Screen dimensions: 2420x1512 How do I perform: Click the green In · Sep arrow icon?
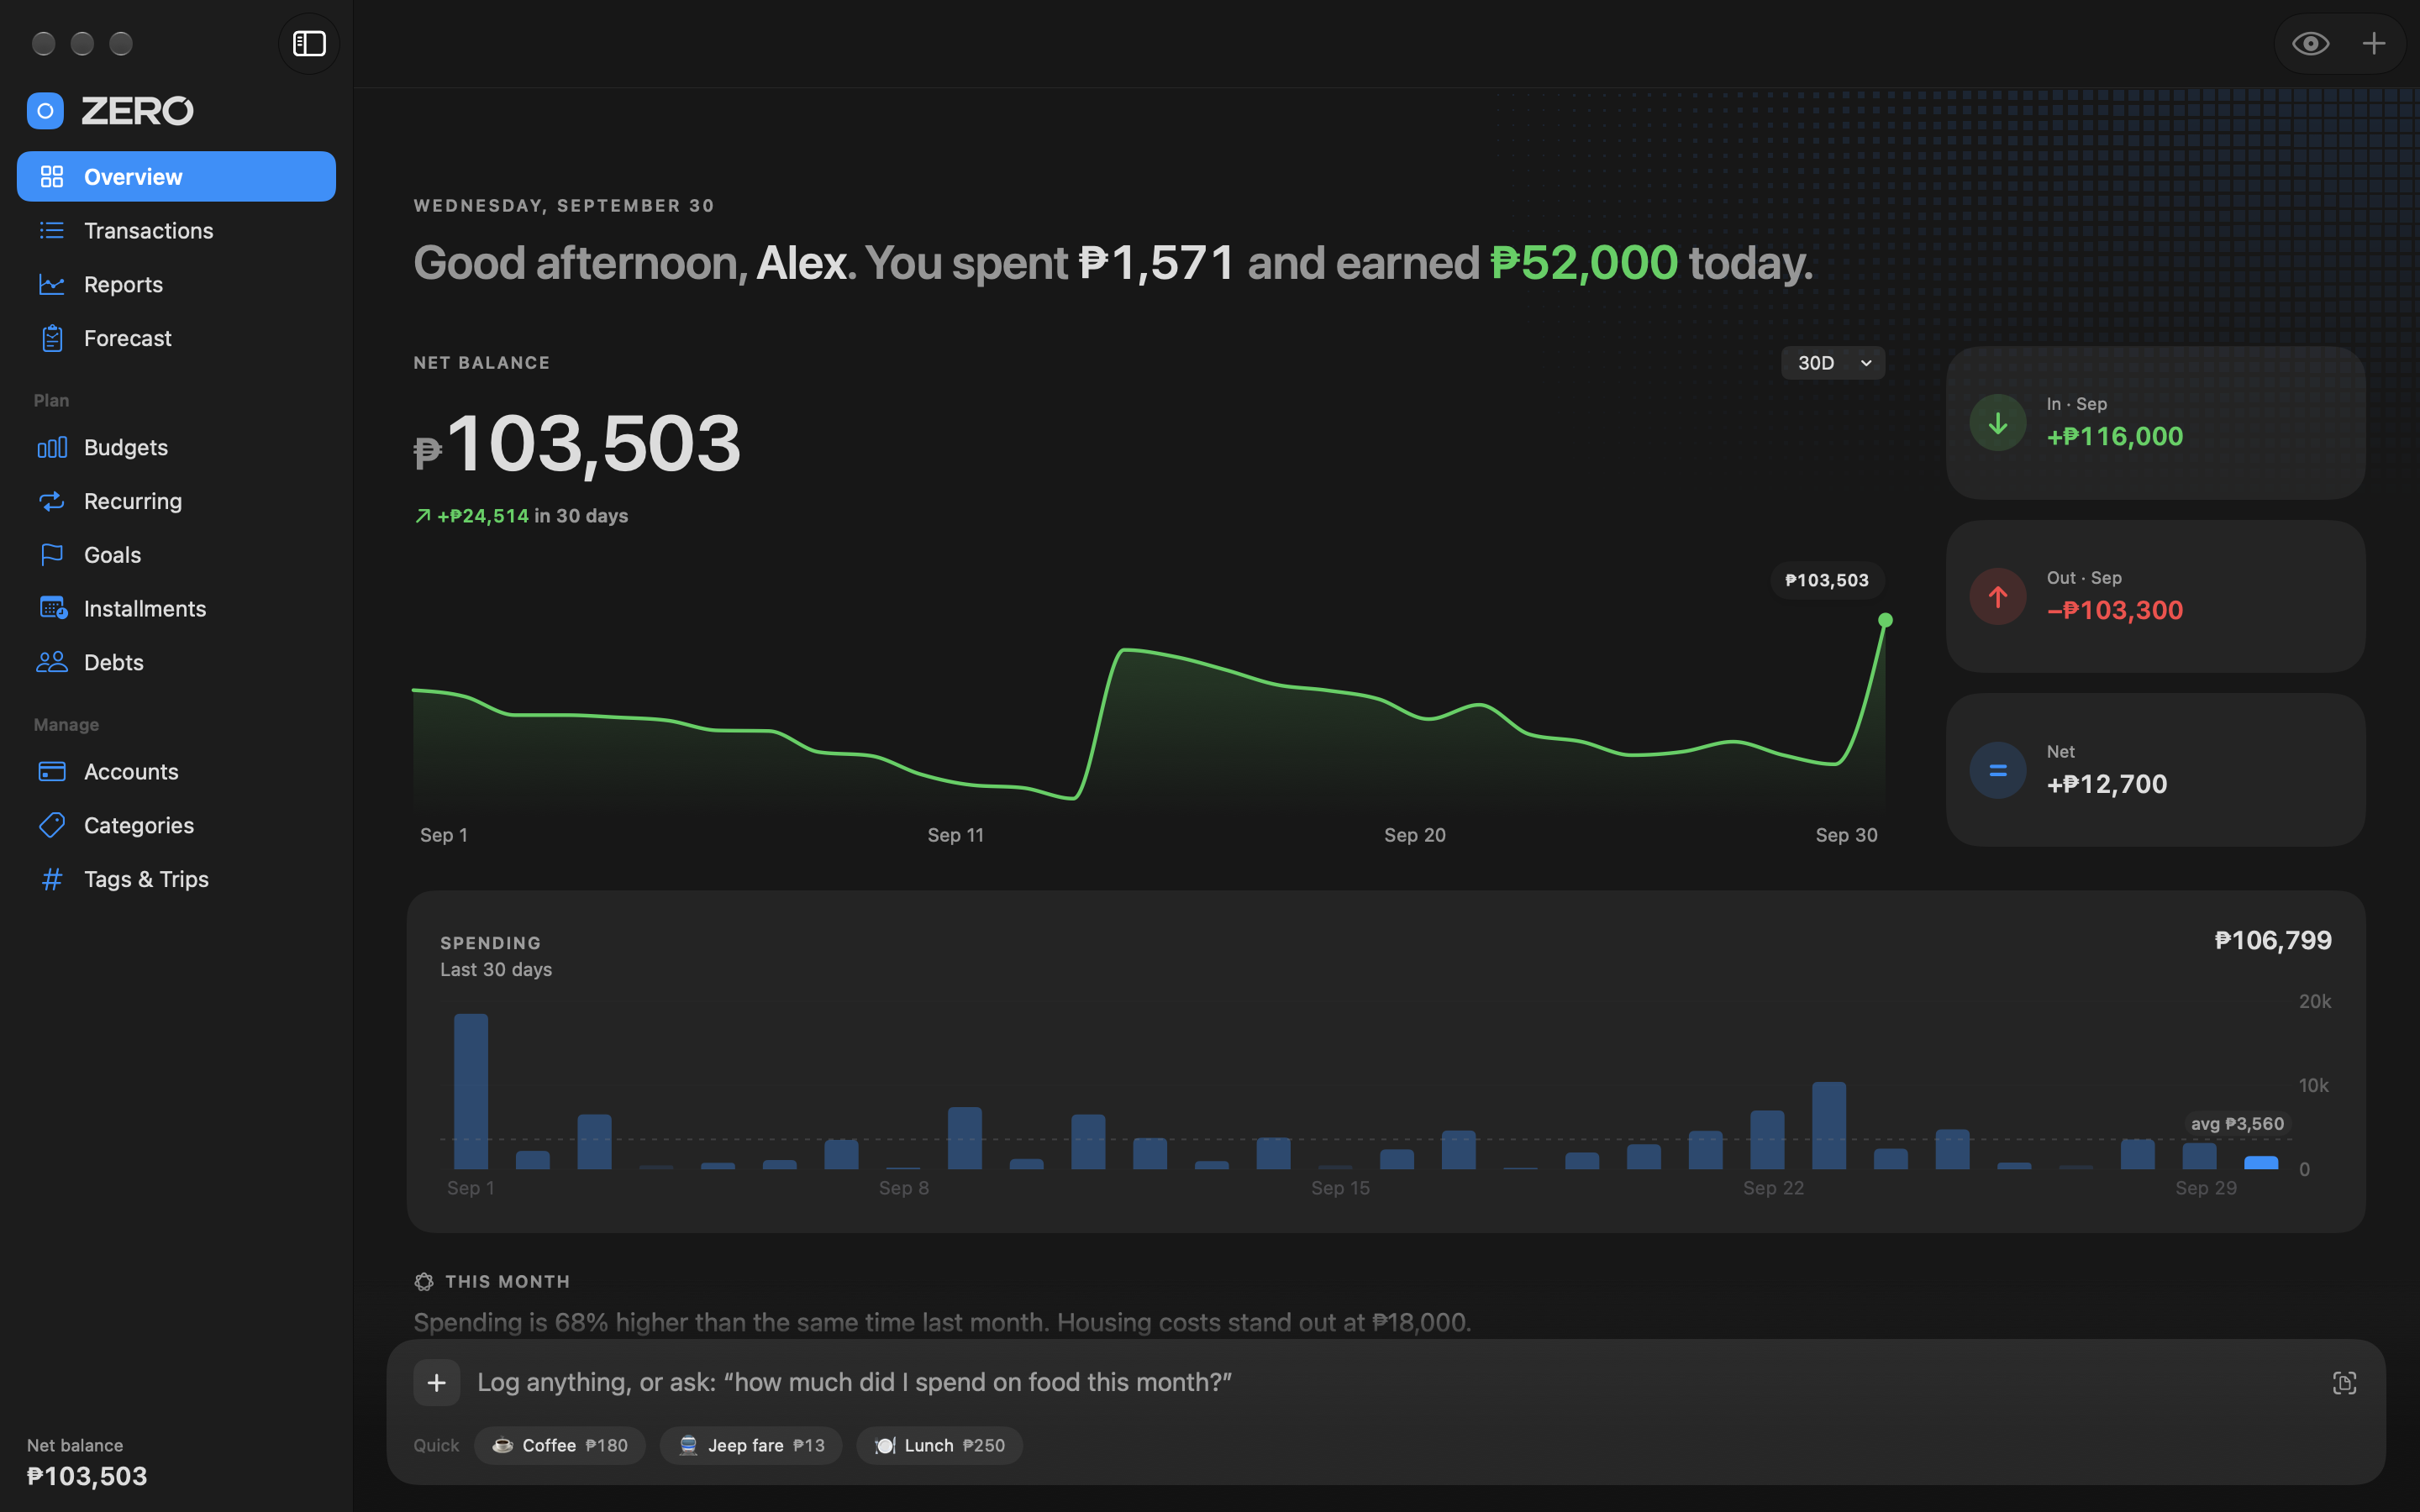[x=1997, y=423]
